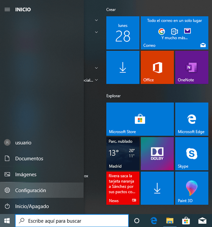The height and width of the screenshot is (227, 212).
Task: Click the Explorar group heading
Action: tap(113, 96)
